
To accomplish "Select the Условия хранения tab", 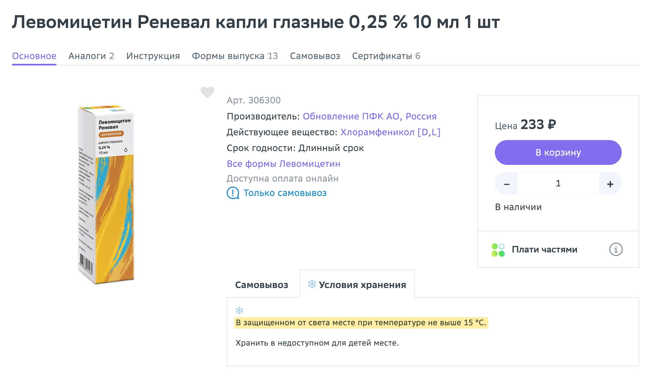I will (357, 284).
